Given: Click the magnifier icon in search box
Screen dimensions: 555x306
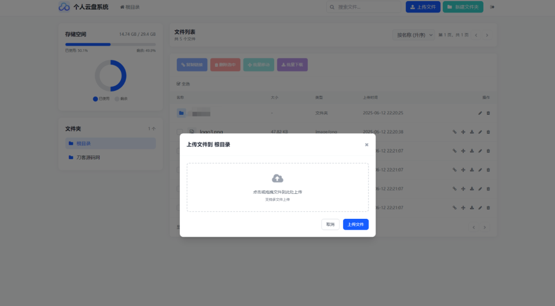Looking at the screenshot, I should click(332, 7).
